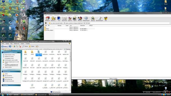Click Сетевое окружение link in other places
The image size is (171, 96).
click(x=9, y=81)
